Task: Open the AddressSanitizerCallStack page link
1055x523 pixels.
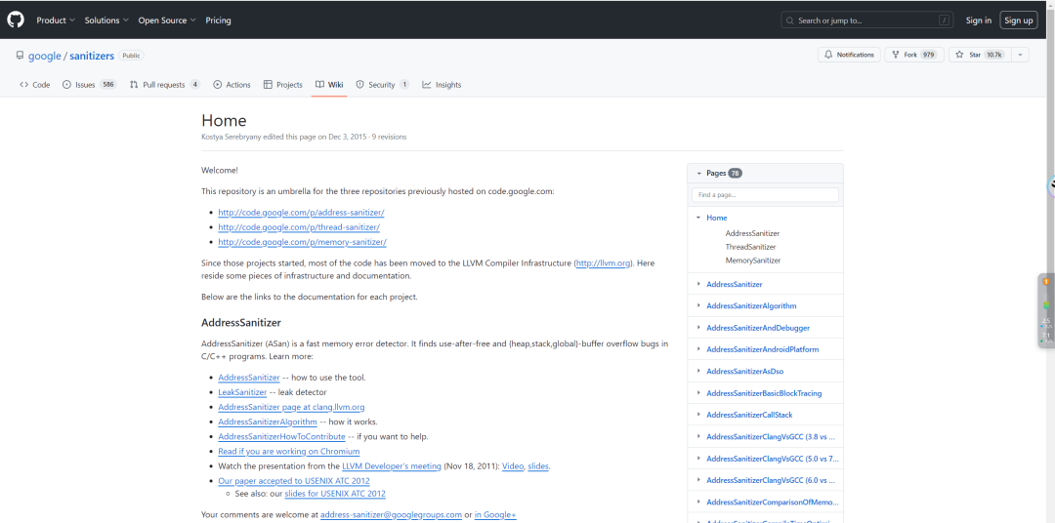Action: coord(749,415)
